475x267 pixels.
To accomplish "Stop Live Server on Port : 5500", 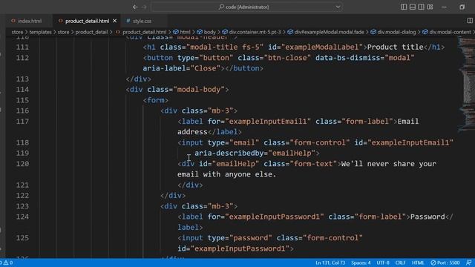I will pyautogui.click(x=445, y=263).
